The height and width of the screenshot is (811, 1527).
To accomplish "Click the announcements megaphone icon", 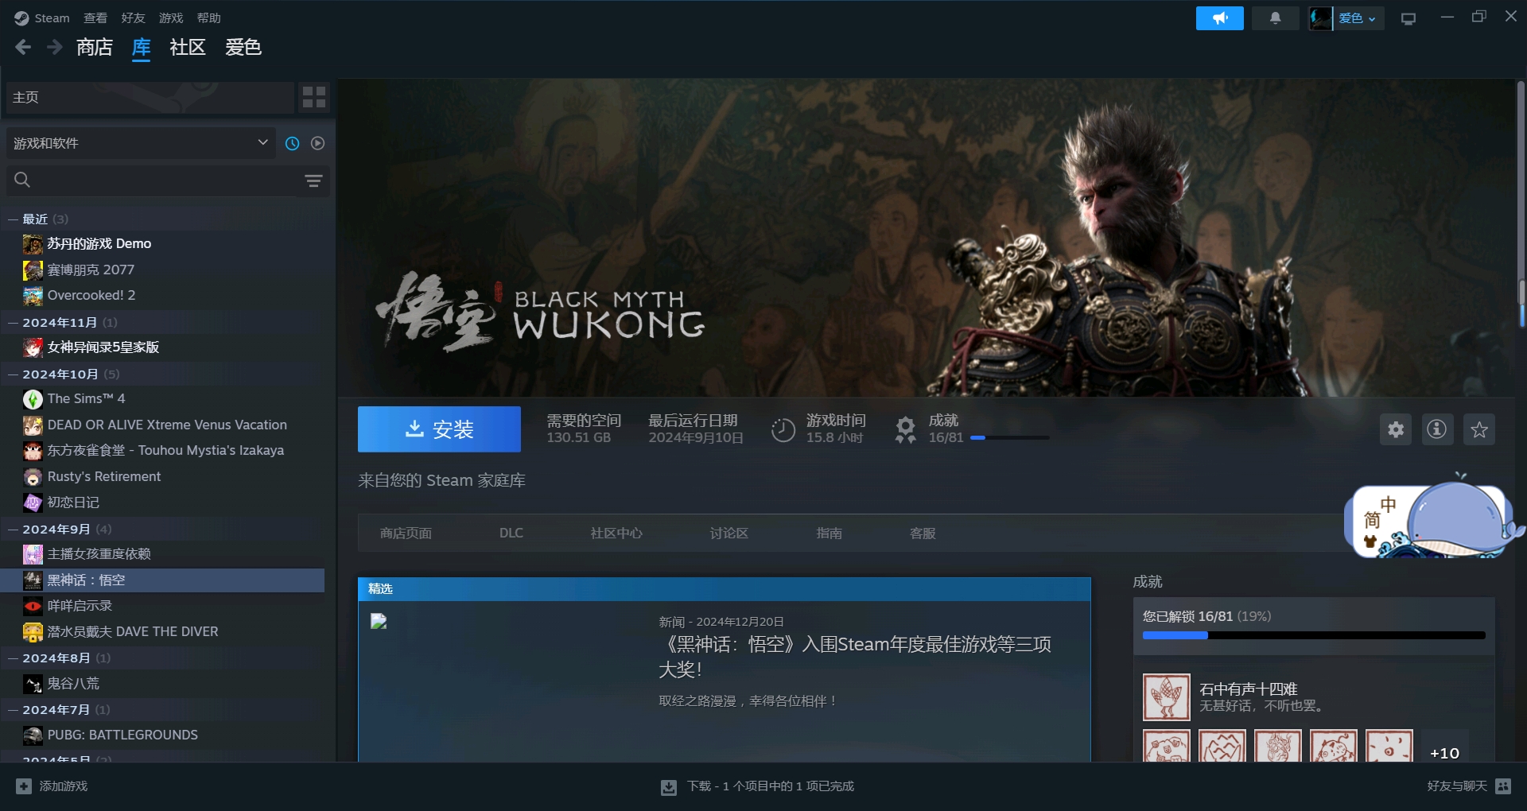I will 1219,17.
